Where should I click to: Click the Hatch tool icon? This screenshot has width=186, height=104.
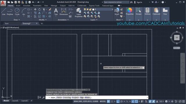click(x=28, y=16)
